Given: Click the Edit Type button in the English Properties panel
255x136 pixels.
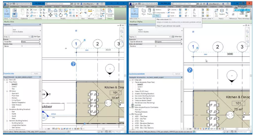Looking at the screenshot, I should tap(36, 36).
